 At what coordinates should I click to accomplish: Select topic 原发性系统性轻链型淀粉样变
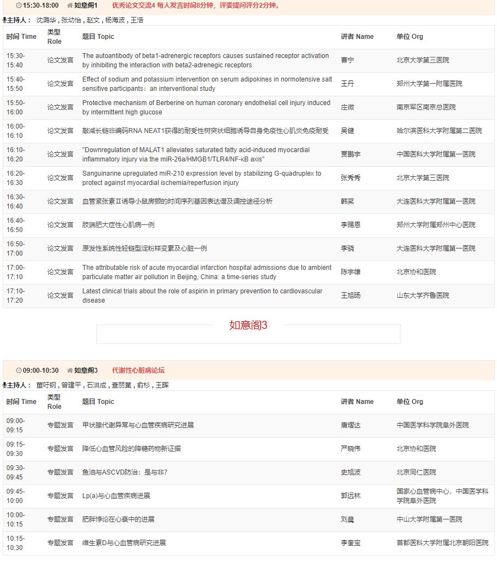point(144,248)
